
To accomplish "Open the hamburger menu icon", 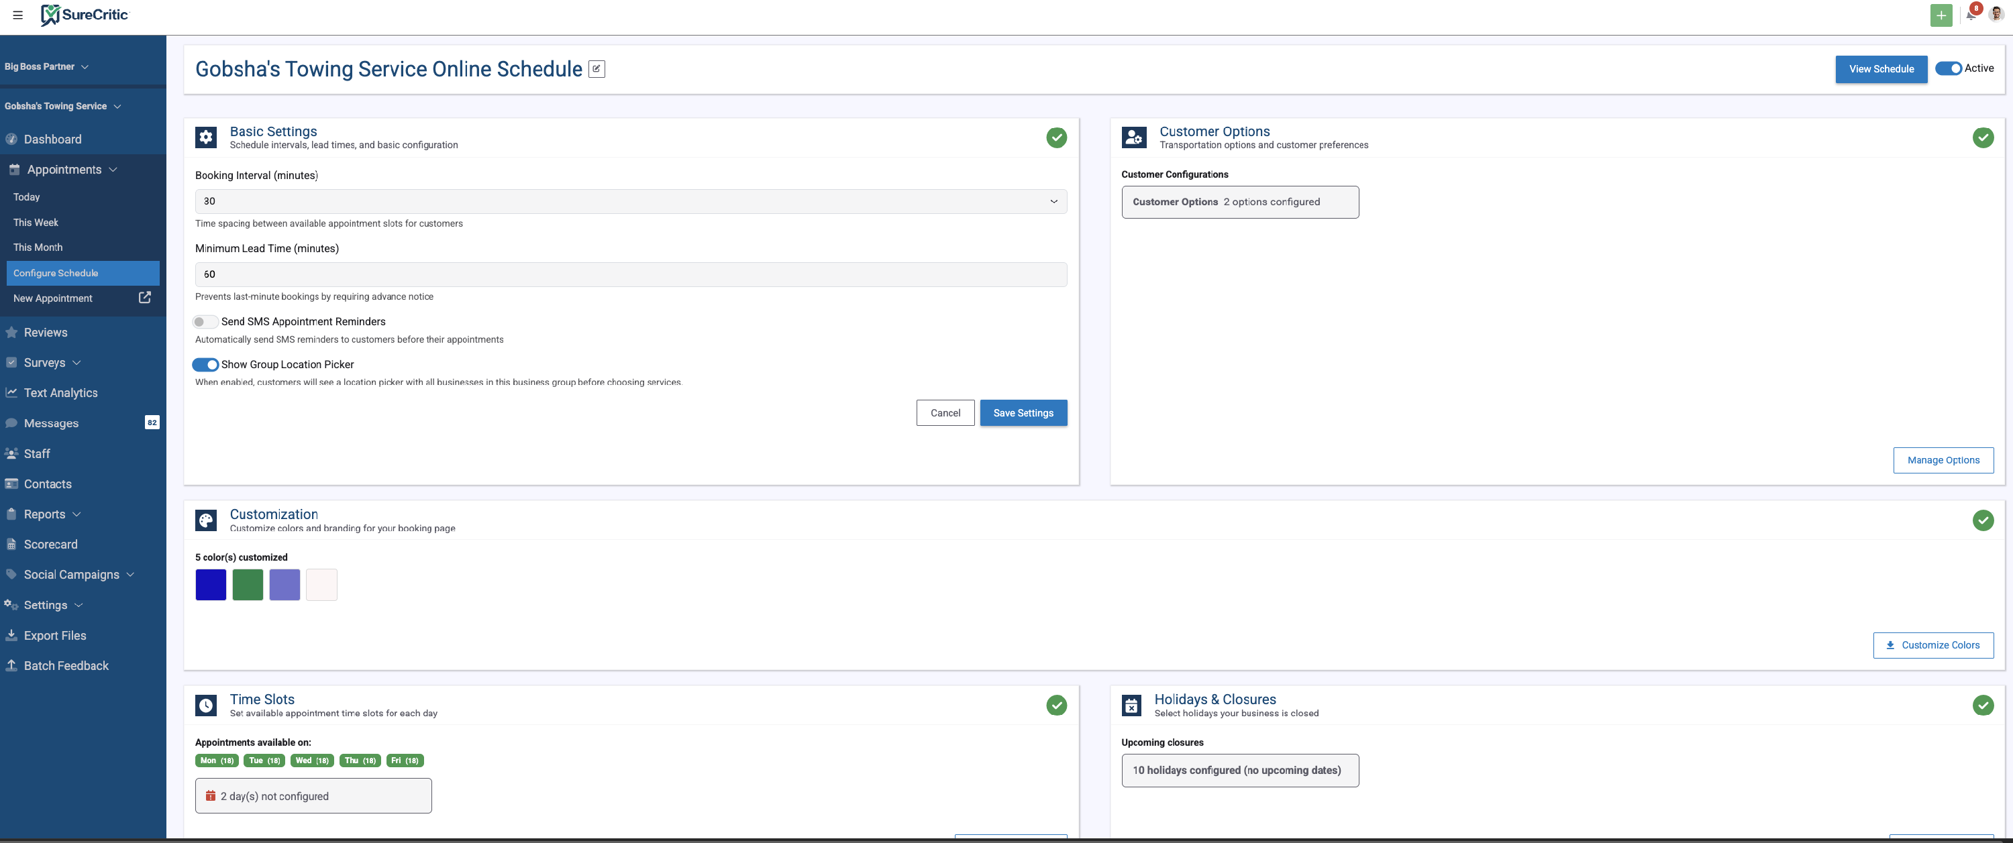I will 18,15.
